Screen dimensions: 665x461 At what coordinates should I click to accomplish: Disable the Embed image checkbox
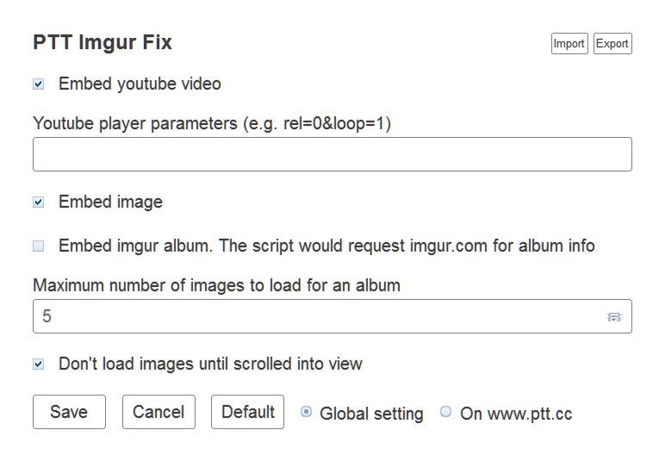coord(39,202)
